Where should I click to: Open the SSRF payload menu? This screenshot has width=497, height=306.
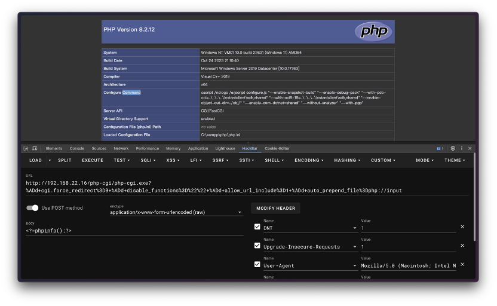pyautogui.click(x=220, y=160)
